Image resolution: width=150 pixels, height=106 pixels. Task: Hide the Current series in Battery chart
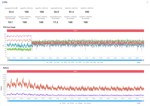click(87, 103)
